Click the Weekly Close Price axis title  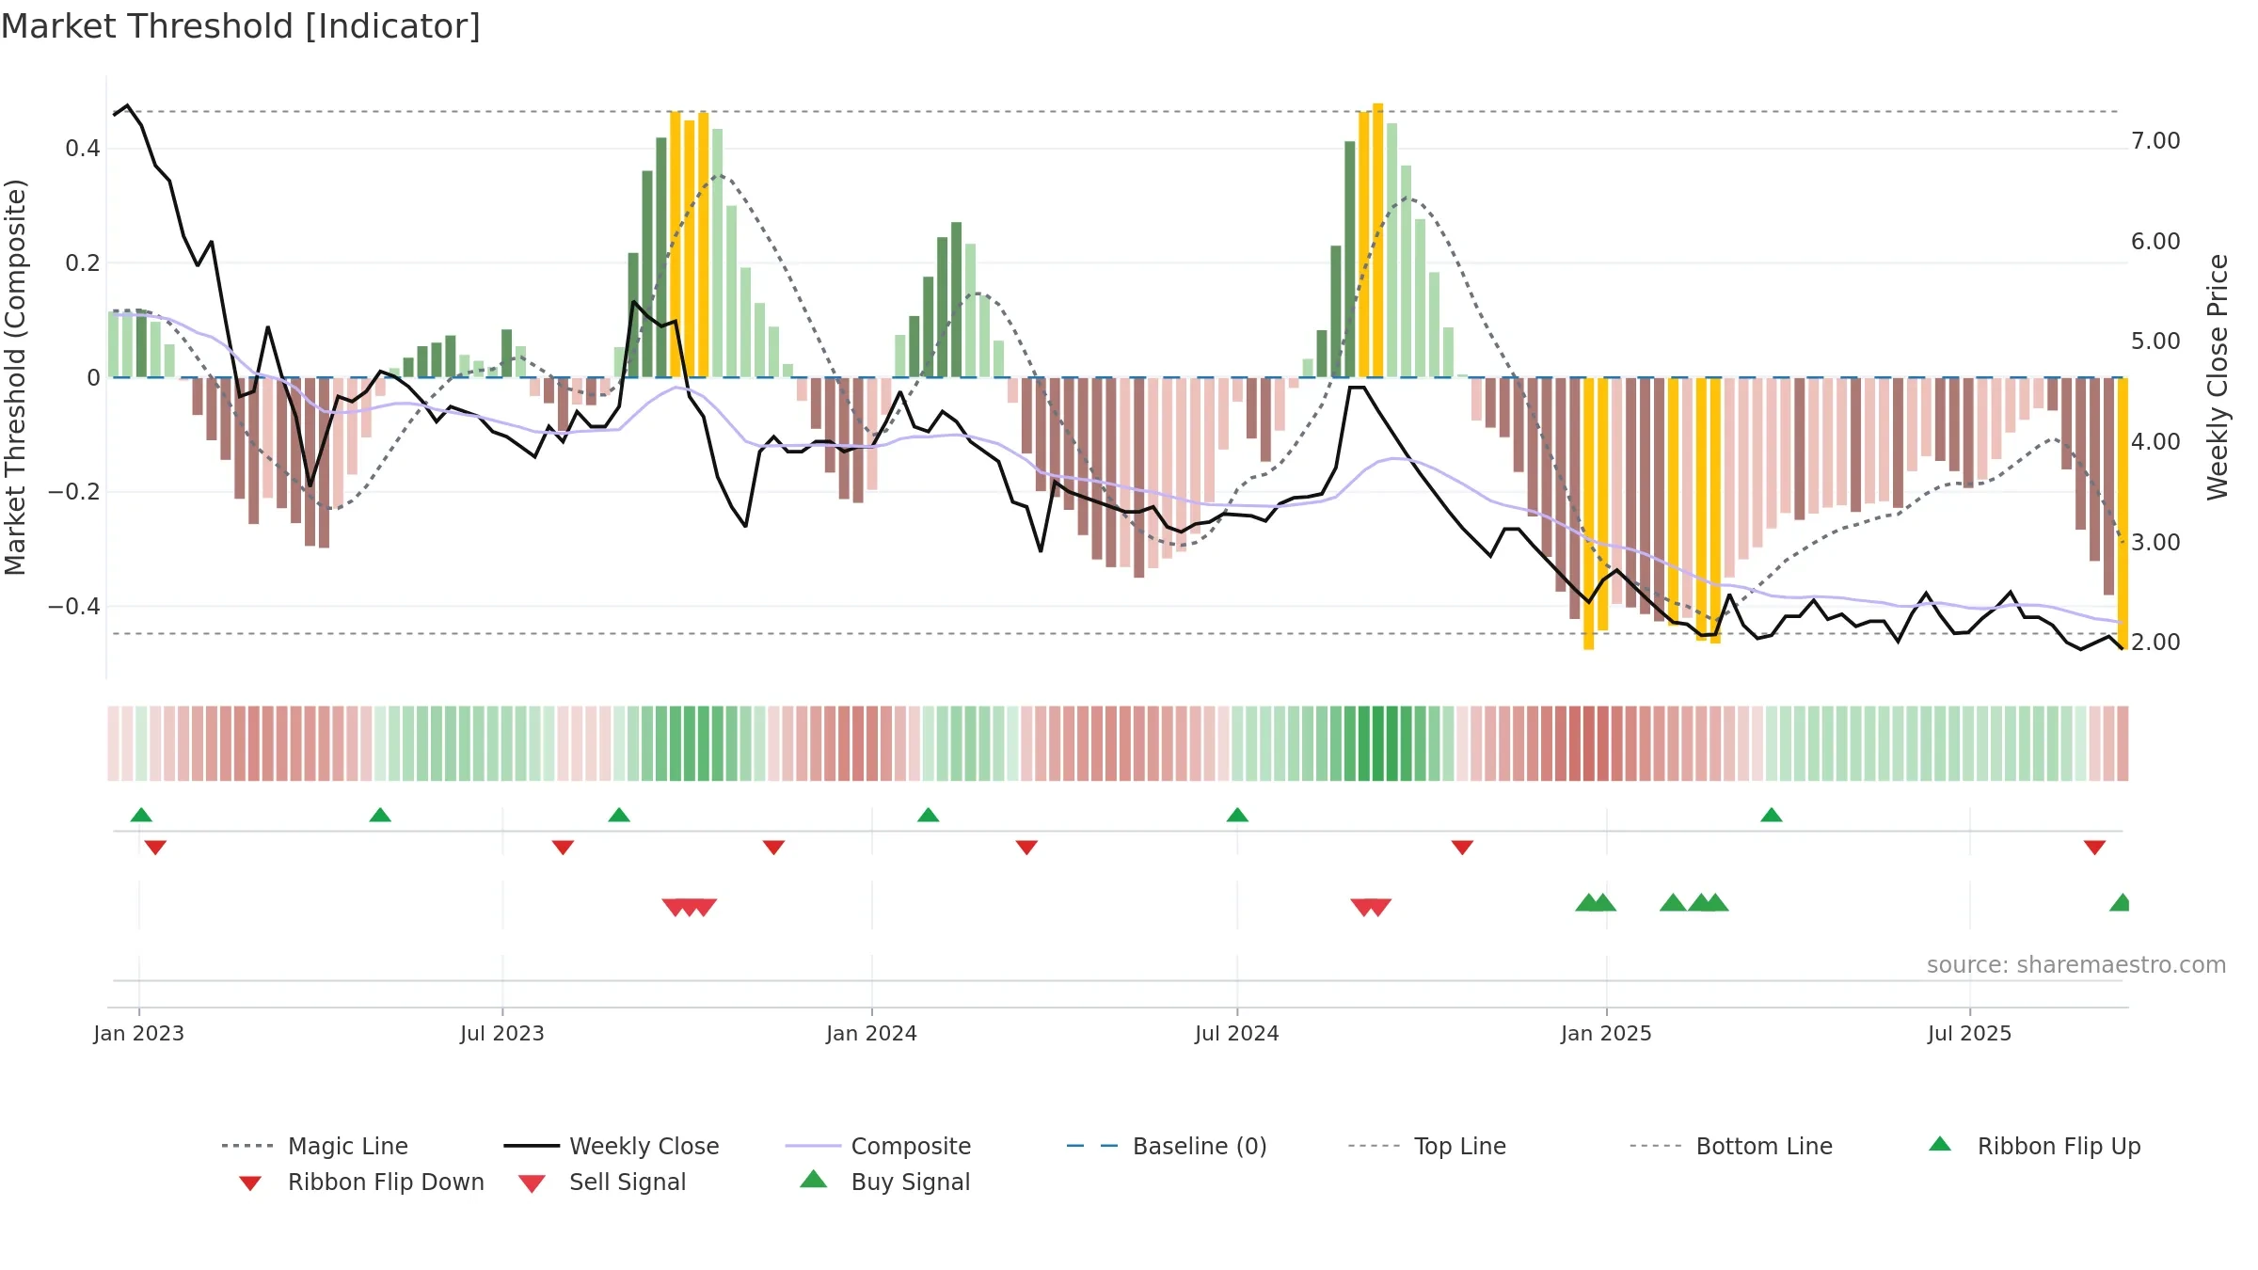click(2218, 376)
